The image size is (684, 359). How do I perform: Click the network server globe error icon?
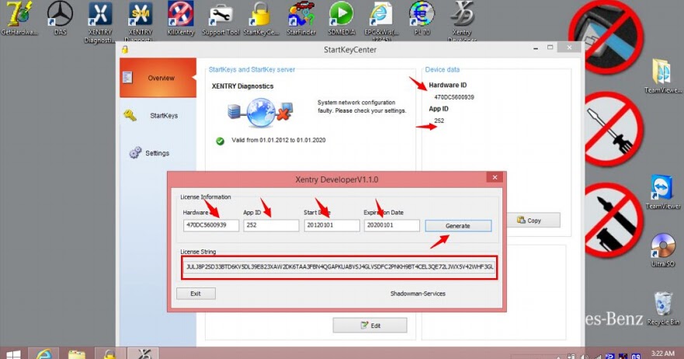pyautogui.click(x=260, y=113)
